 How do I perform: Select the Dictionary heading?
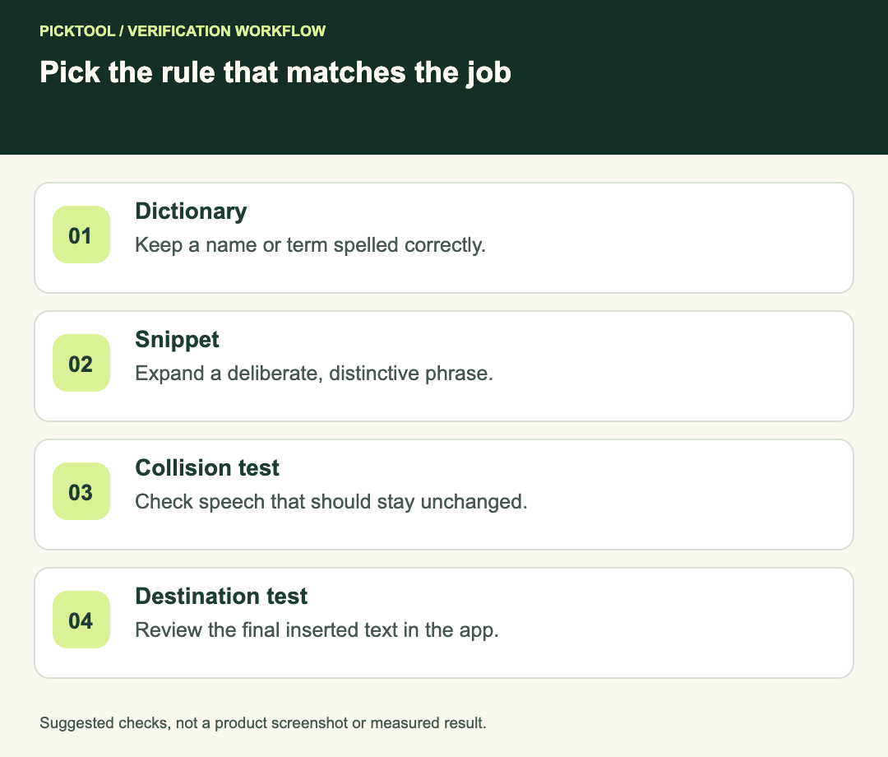pyautogui.click(x=191, y=211)
